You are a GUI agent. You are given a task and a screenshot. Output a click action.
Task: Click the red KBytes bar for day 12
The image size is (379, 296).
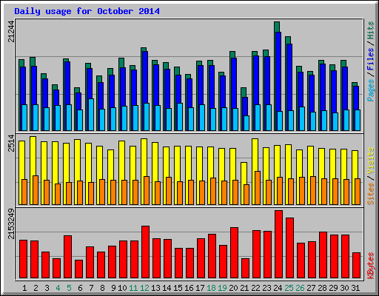[x=145, y=252]
